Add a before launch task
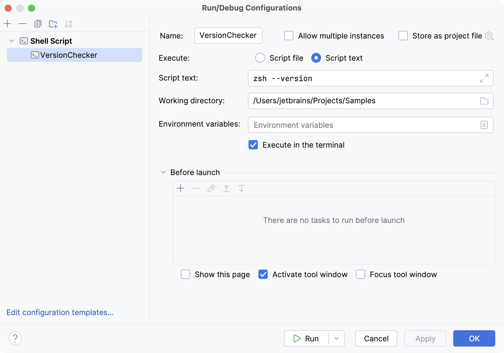 coord(181,188)
